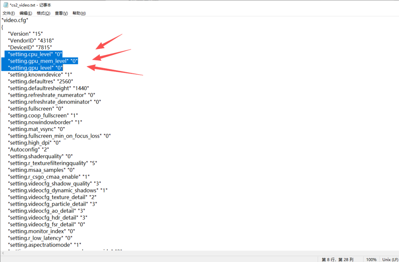
Task: Open the 文件(F) menu
Action: click(9, 13)
